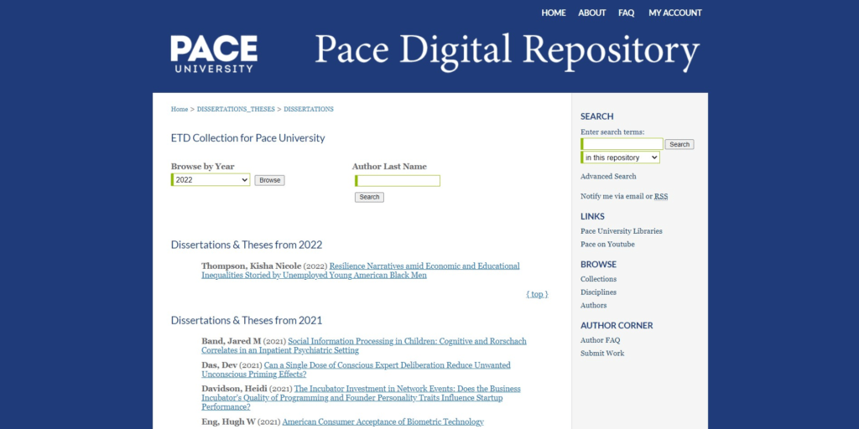Open the ABOUT menu item

(x=592, y=13)
